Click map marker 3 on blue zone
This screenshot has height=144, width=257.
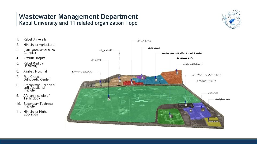pyautogui.click(x=156, y=80)
